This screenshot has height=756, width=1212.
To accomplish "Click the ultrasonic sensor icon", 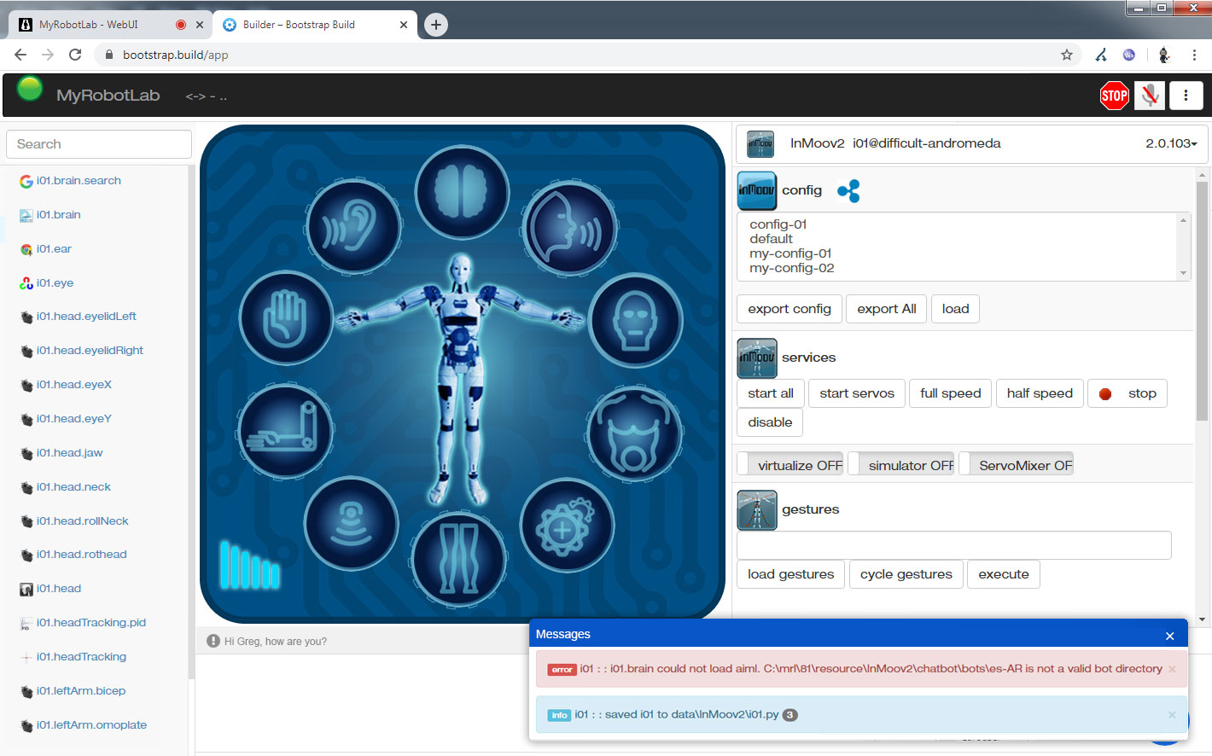I will pos(351,523).
